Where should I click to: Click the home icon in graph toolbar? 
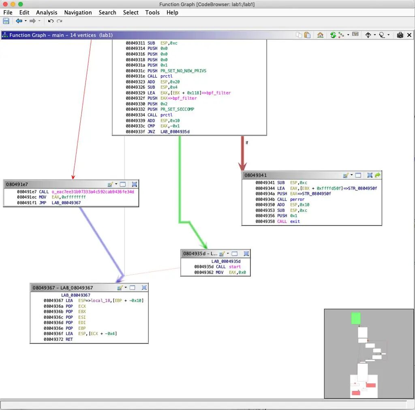click(x=320, y=35)
